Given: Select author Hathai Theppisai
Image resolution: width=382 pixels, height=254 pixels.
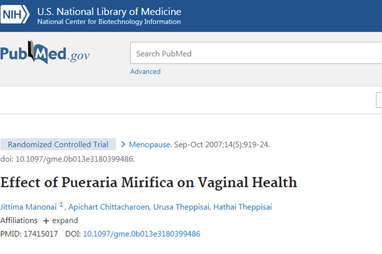Looking at the screenshot, I should click(242, 207).
